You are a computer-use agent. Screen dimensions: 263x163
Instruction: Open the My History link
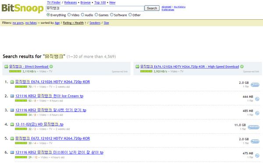coord(180,7)
